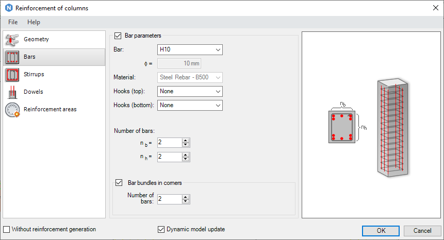This screenshot has height=240, width=444.
Task: Open the Help menu
Action: 34,22
